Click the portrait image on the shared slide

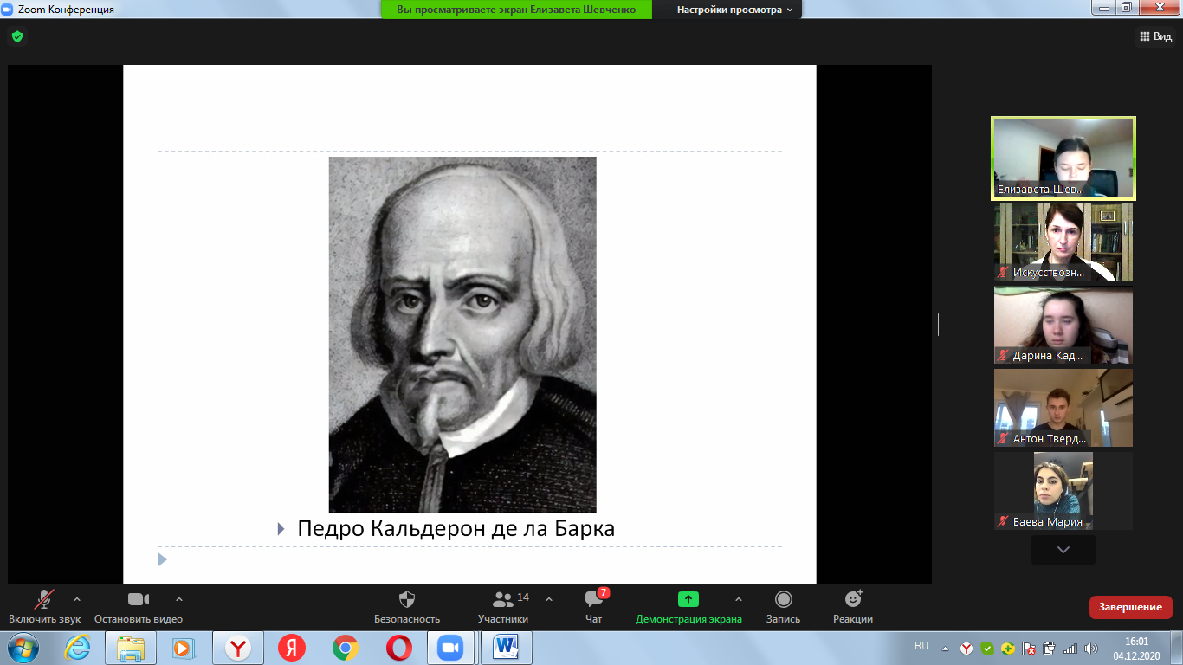[462, 334]
